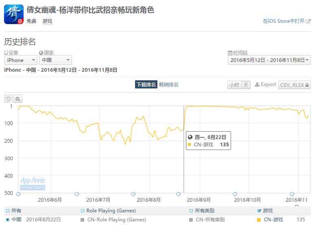Click the chart reset (undo zoom) icon
Screen dimensions: 312x225
(8, 99)
